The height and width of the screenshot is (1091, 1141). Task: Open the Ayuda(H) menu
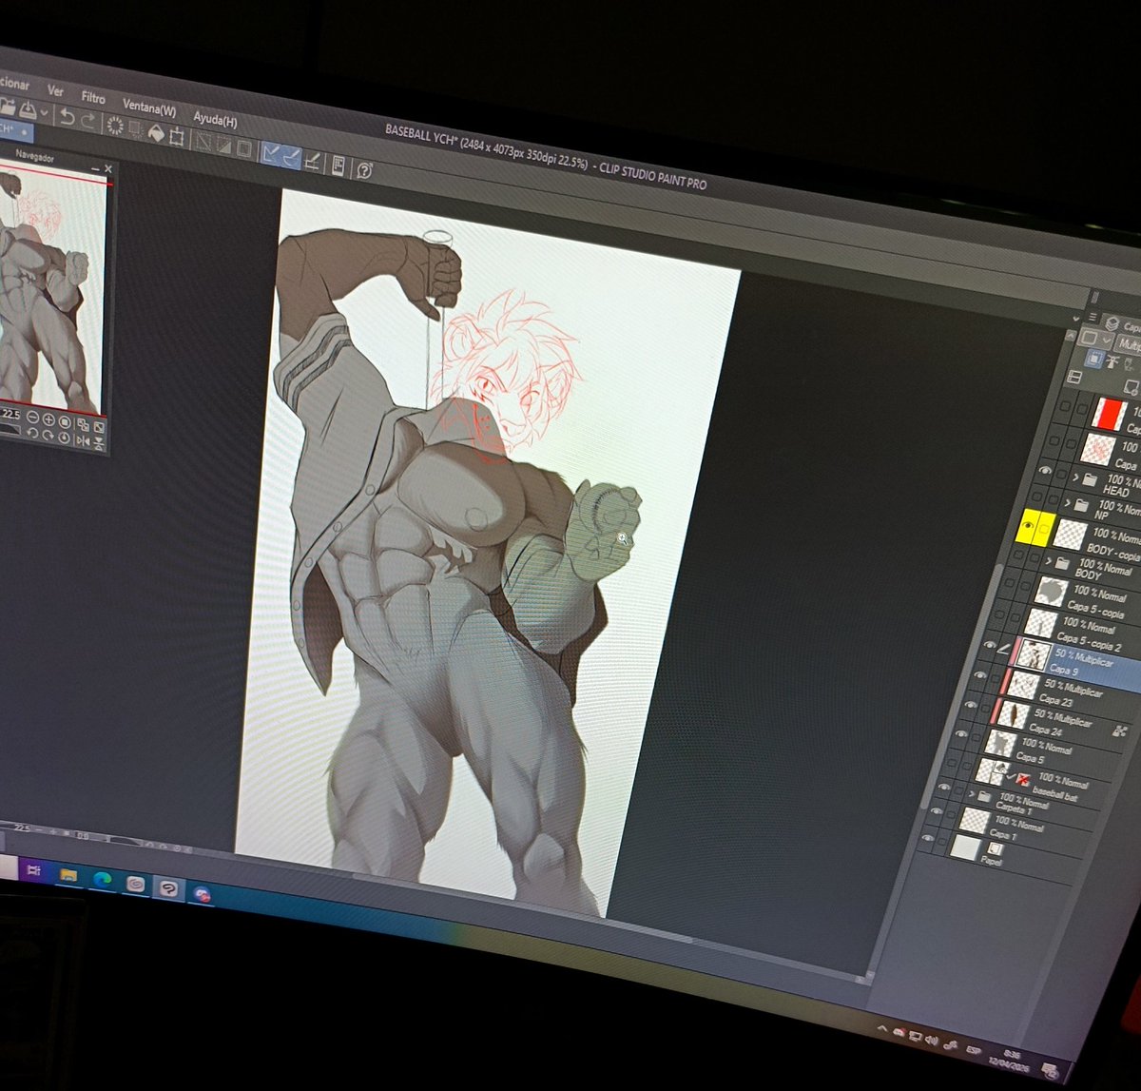(215, 119)
